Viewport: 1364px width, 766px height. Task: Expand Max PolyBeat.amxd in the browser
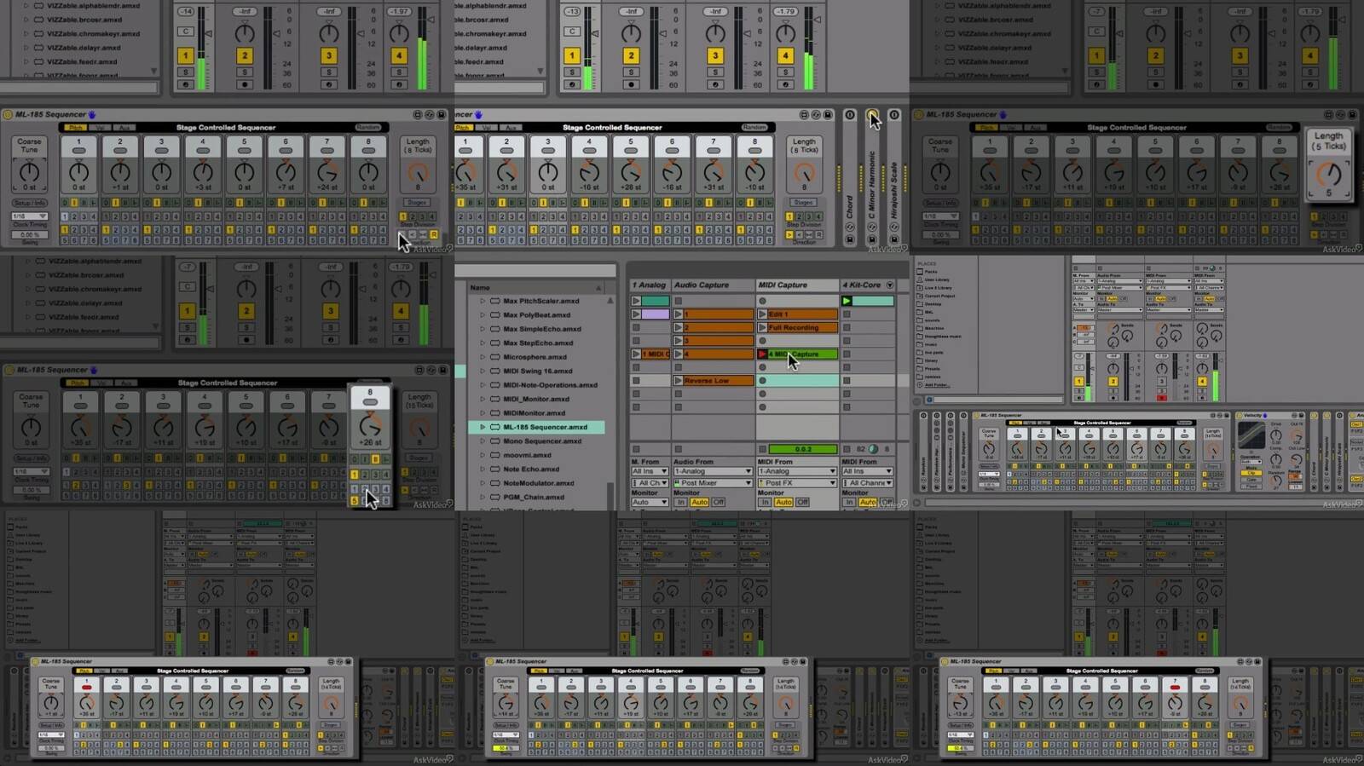[x=483, y=315]
